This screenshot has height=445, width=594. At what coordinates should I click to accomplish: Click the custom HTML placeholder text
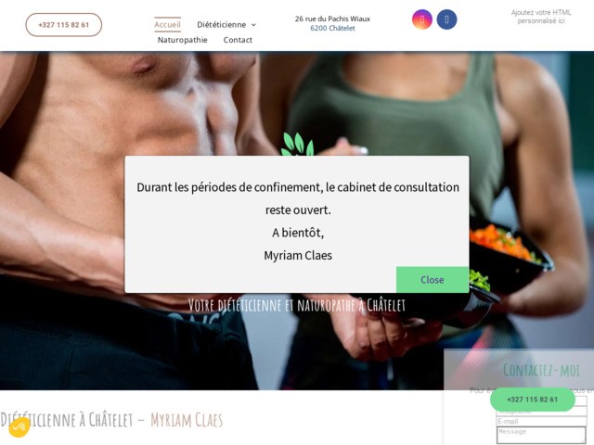(541, 17)
